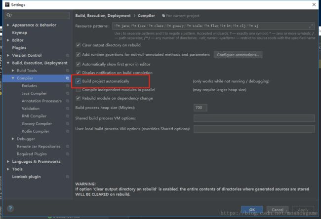Click project-level icon beside Lombok plugin
This screenshot has height=219, width=321.
[x=68, y=177]
